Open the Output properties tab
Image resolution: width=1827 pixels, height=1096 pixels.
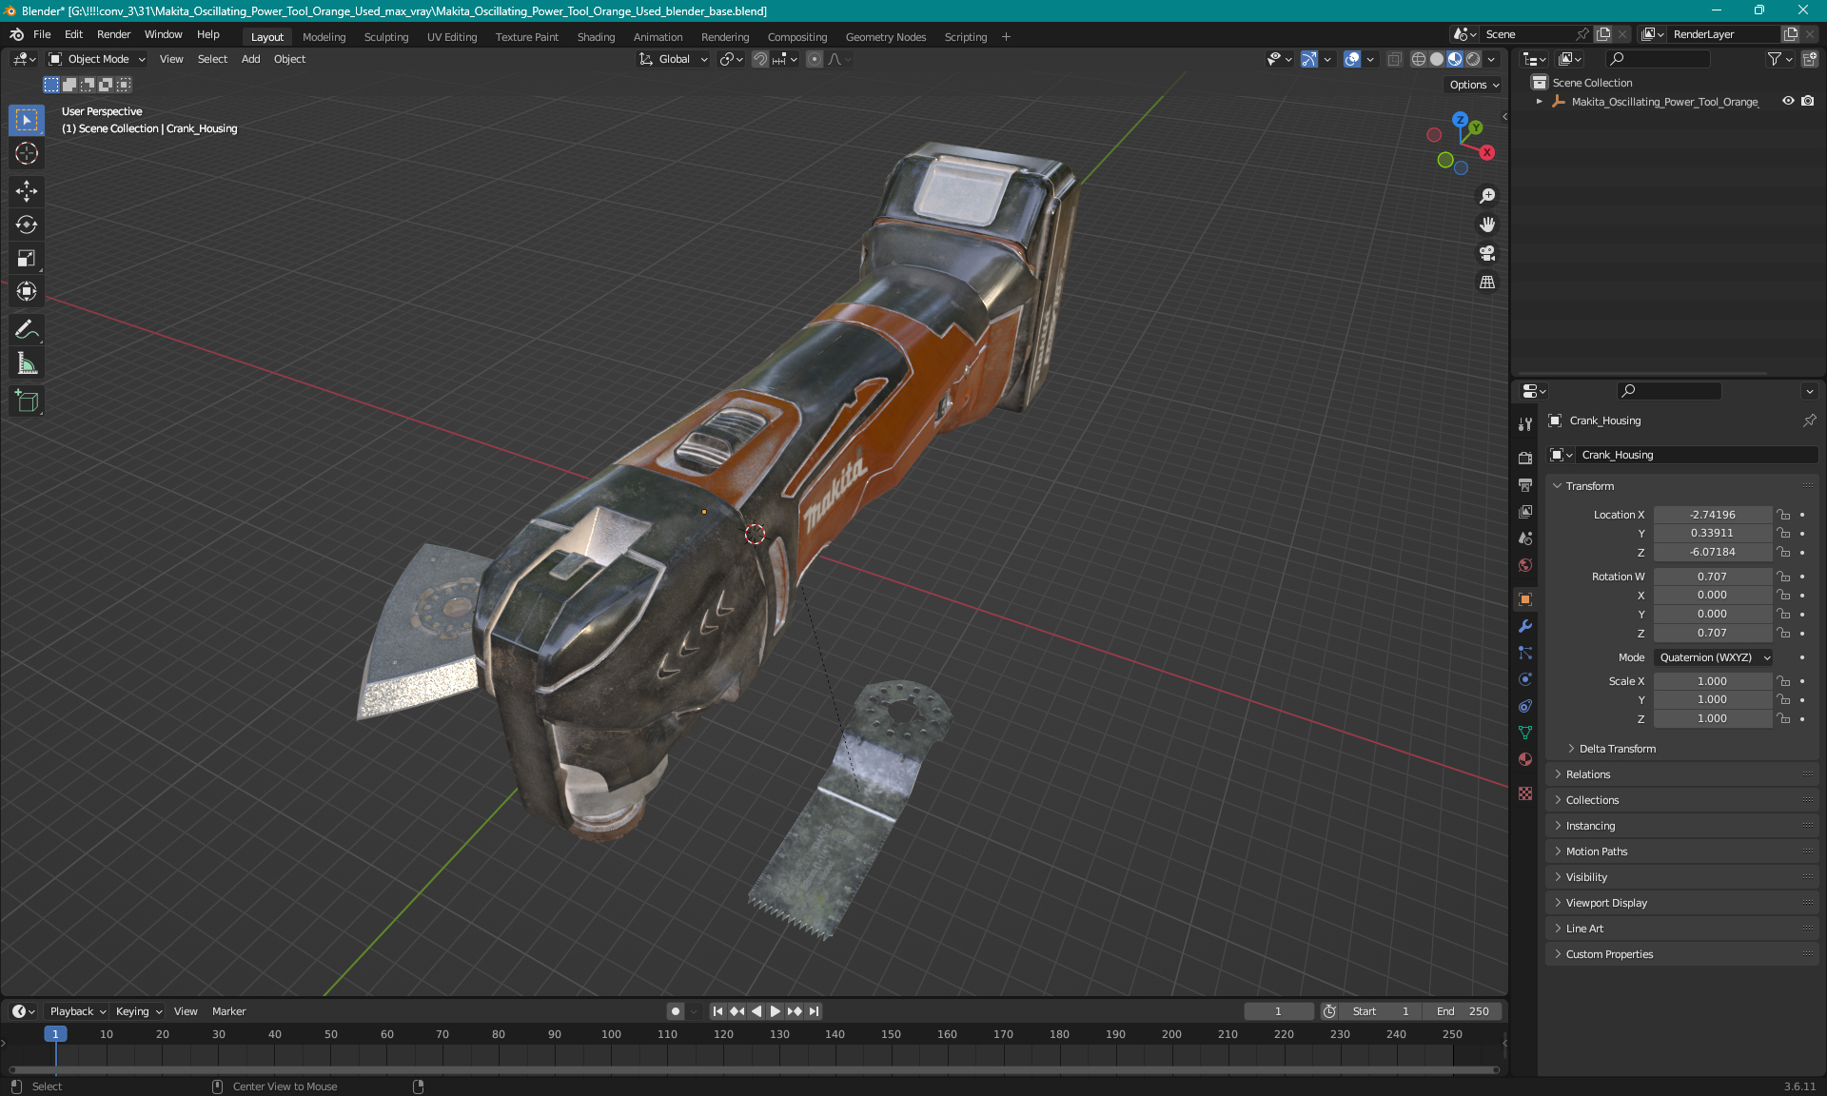[x=1525, y=484]
